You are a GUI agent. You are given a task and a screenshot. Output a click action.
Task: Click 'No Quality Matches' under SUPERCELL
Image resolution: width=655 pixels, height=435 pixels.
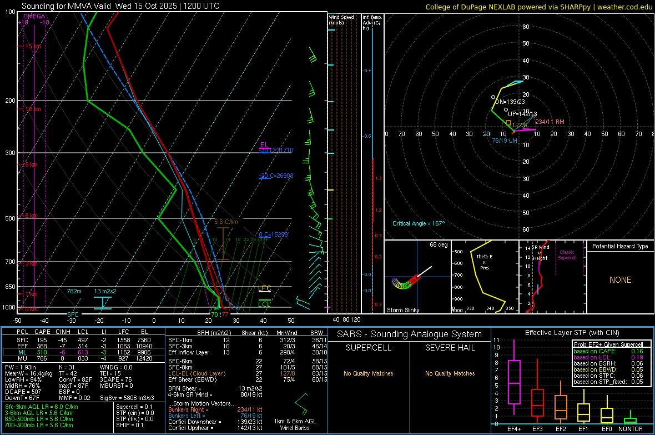(x=369, y=373)
